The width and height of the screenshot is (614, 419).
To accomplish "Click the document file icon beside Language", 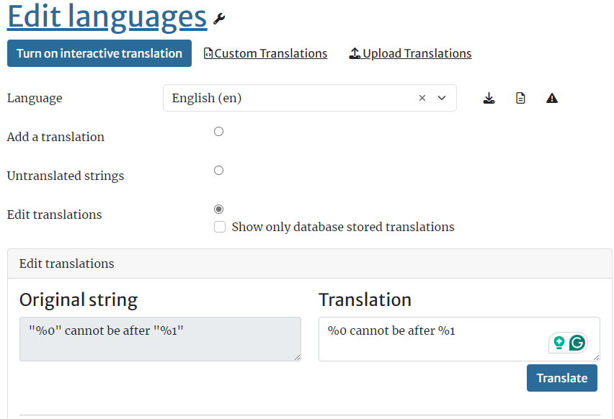I will pos(520,98).
